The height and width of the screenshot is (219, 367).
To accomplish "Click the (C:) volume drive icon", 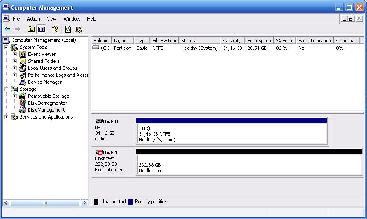I will tap(96, 48).
